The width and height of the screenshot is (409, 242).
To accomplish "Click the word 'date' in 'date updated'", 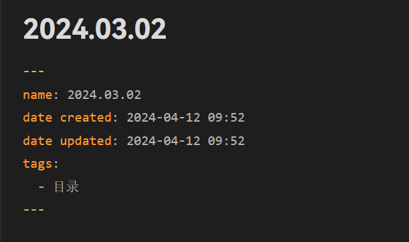I will 38,141.
